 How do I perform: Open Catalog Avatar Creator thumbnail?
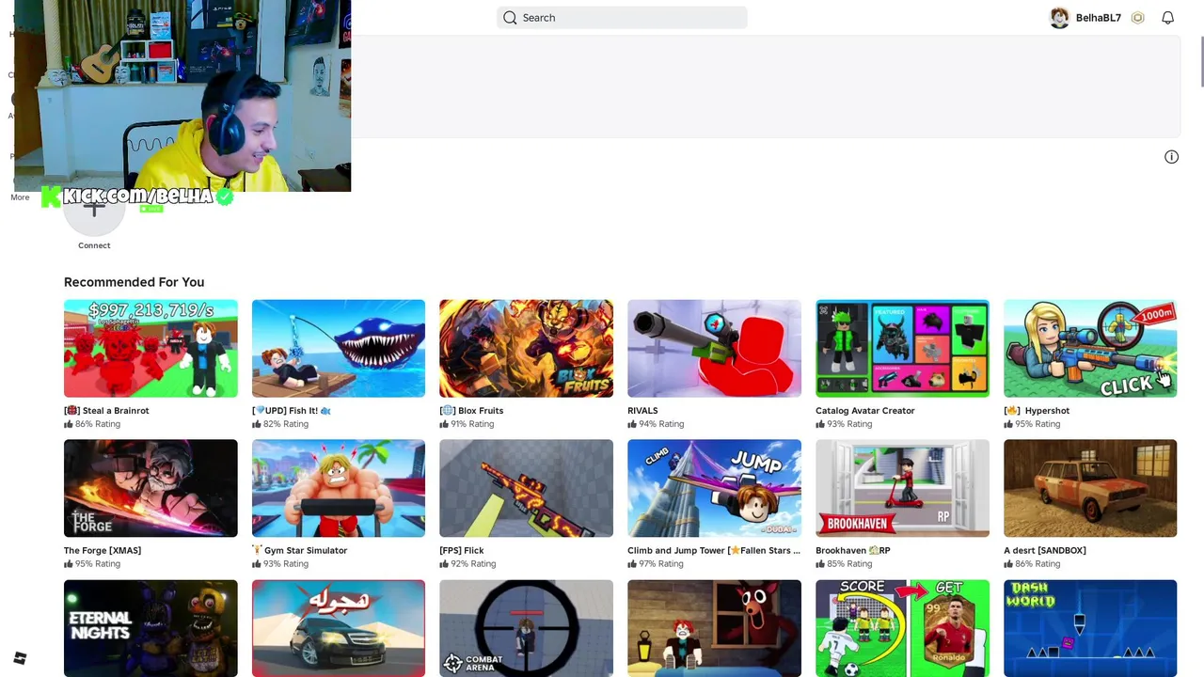pos(902,349)
